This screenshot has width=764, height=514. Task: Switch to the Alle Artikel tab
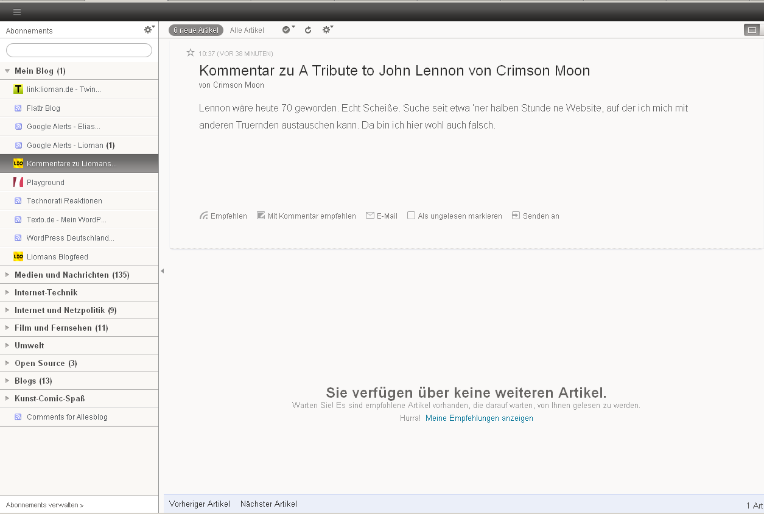pos(247,29)
